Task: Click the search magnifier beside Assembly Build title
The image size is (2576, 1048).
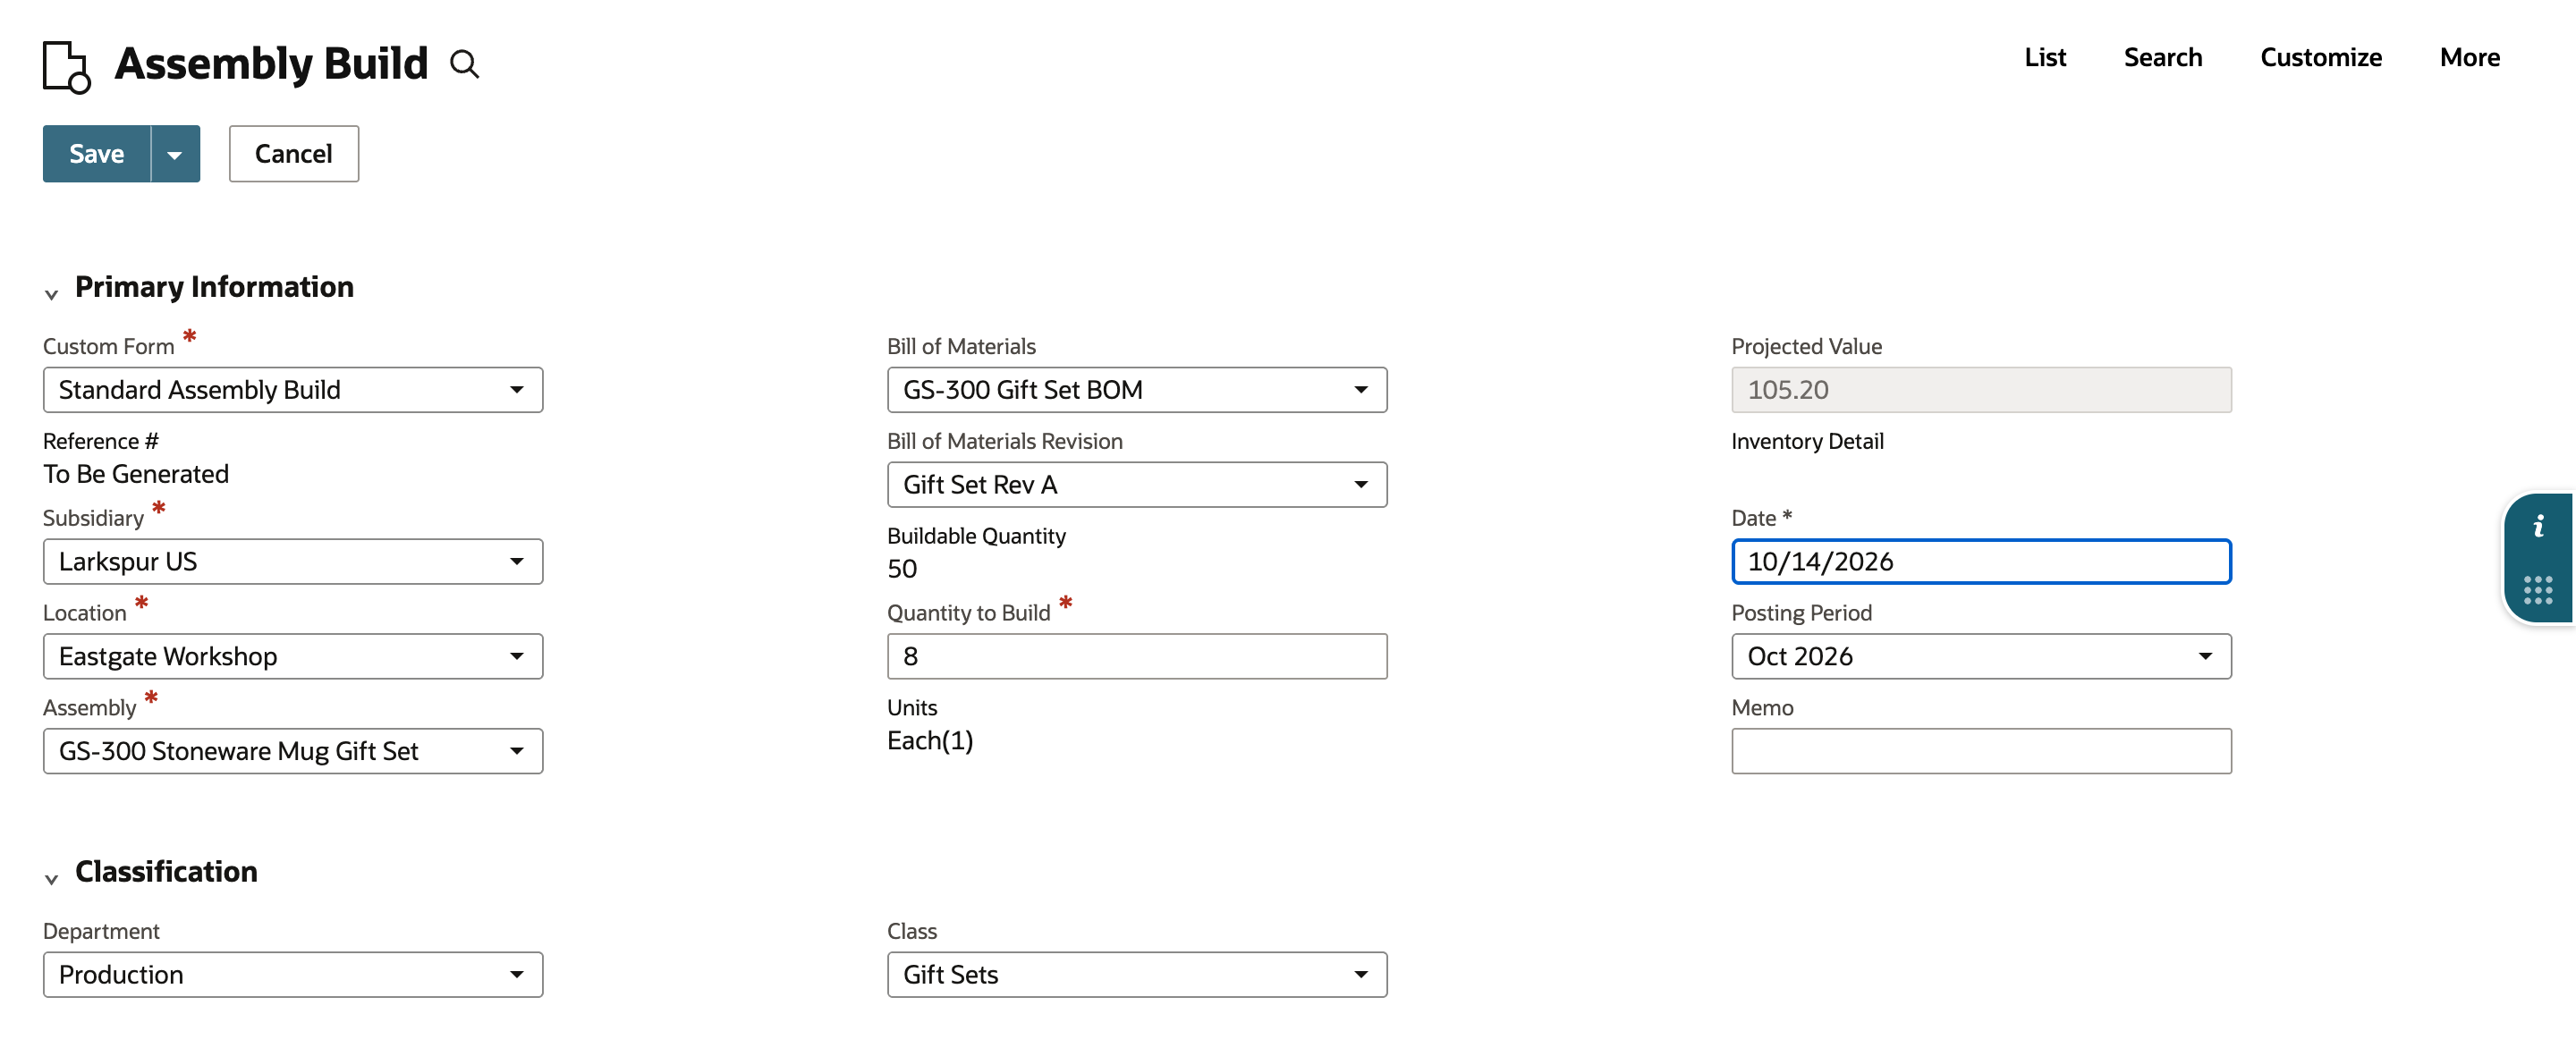Action: [x=464, y=64]
